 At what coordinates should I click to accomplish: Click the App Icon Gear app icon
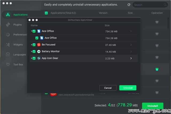pos(39,58)
